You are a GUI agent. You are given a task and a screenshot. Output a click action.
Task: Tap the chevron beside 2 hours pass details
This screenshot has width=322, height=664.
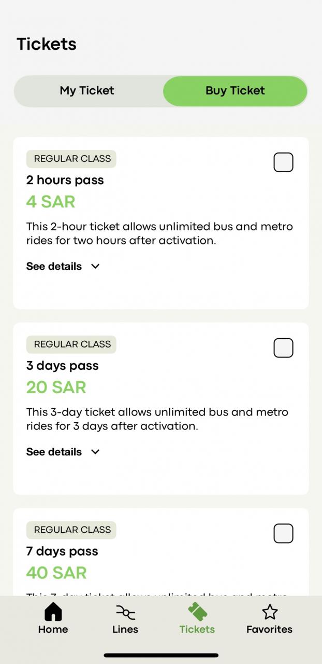pos(95,266)
